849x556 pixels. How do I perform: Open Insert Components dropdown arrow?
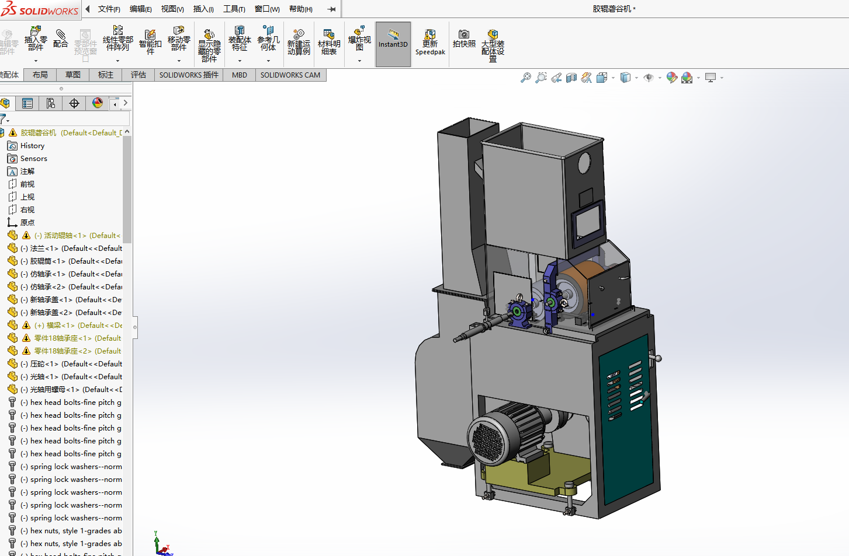[x=36, y=61]
